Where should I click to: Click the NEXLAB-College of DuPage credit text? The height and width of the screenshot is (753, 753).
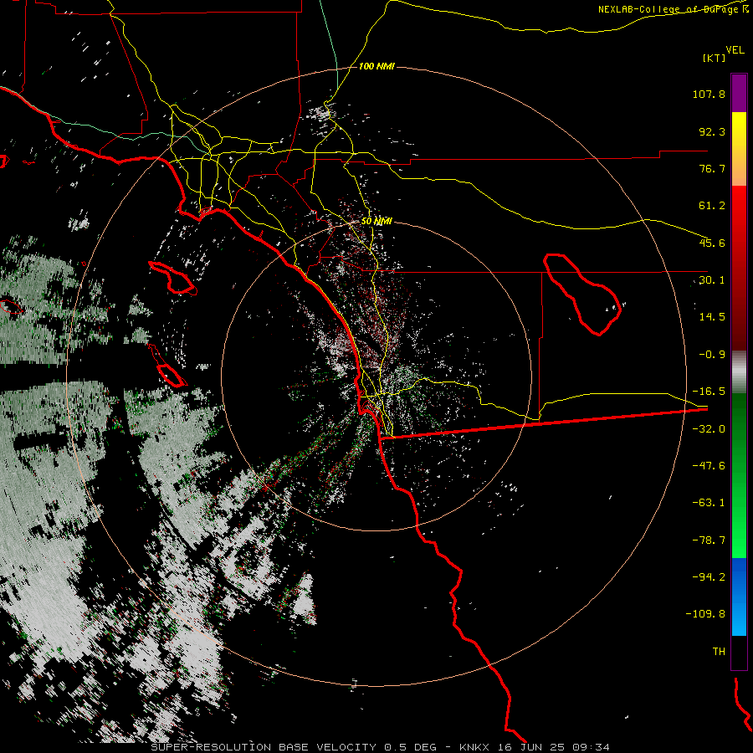pyautogui.click(x=670, y=9)
